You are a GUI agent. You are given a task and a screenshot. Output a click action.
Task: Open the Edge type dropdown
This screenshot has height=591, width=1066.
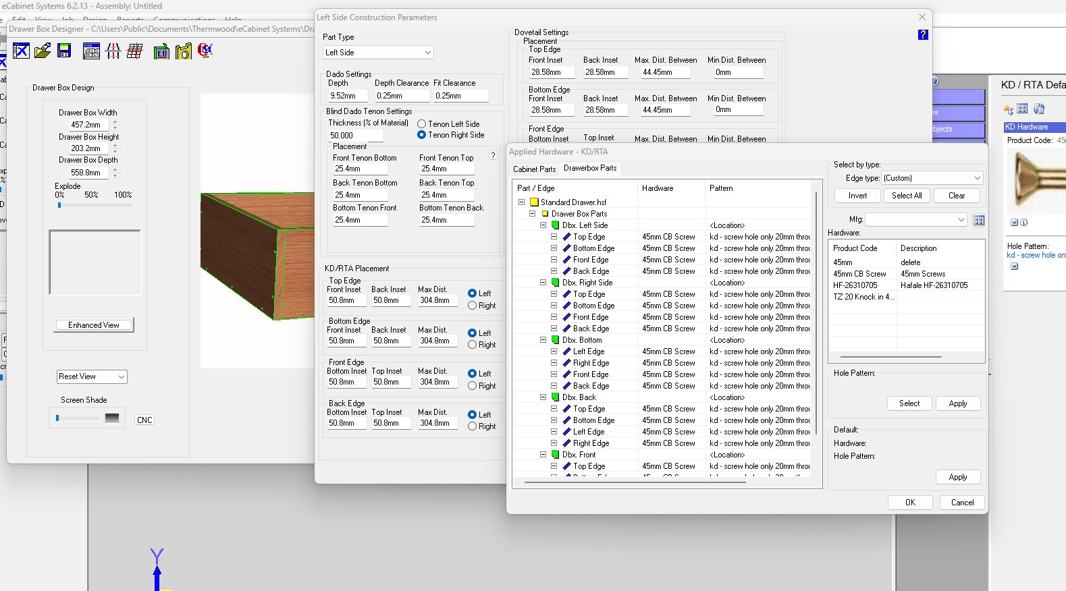[x=932, y=178]
